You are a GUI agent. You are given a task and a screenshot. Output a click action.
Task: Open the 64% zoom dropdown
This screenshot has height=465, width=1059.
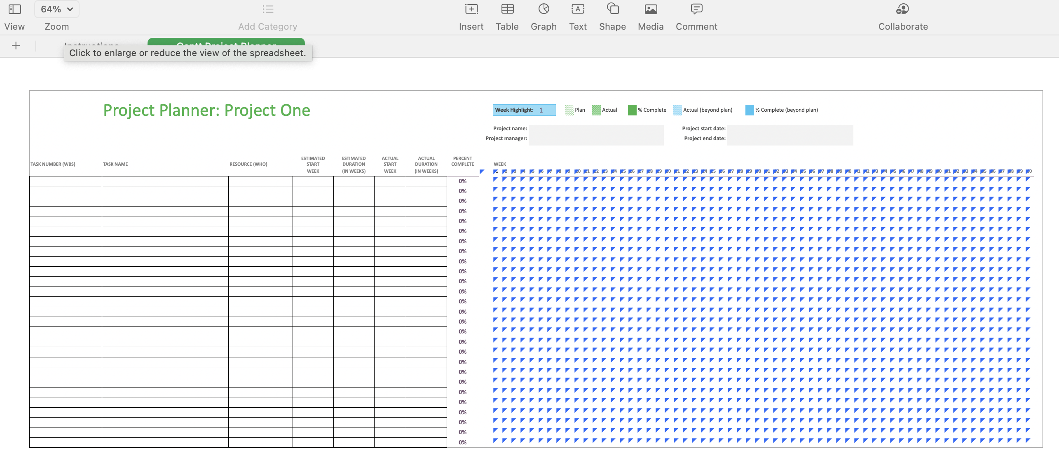click(x=56, y=8)
